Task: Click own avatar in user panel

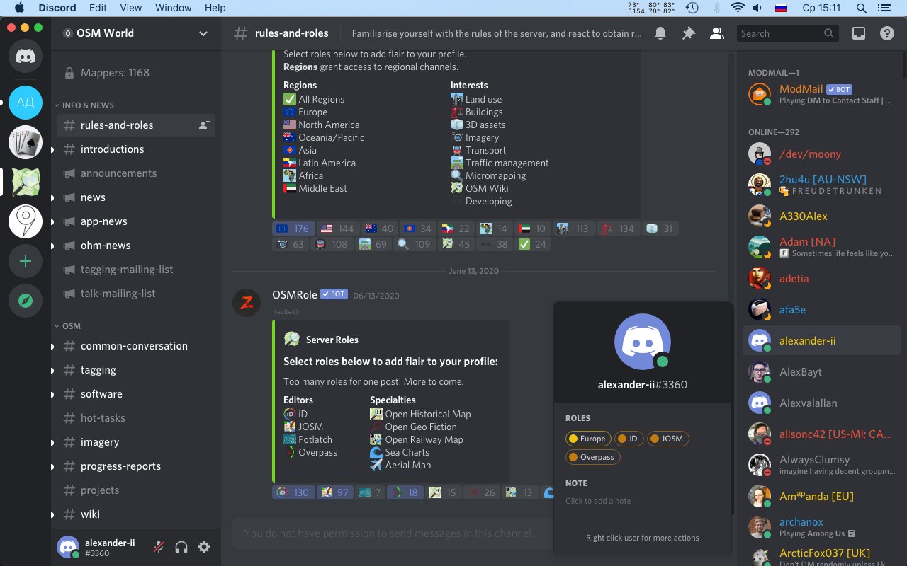Action: (x=68, y=546)
